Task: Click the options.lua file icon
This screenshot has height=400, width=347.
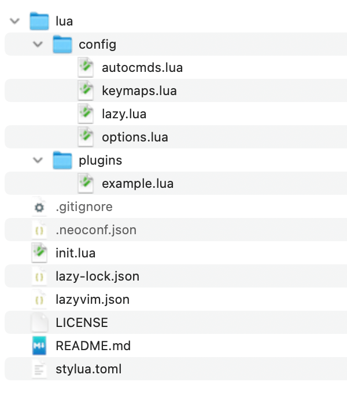Action: [x=86, y=137]
